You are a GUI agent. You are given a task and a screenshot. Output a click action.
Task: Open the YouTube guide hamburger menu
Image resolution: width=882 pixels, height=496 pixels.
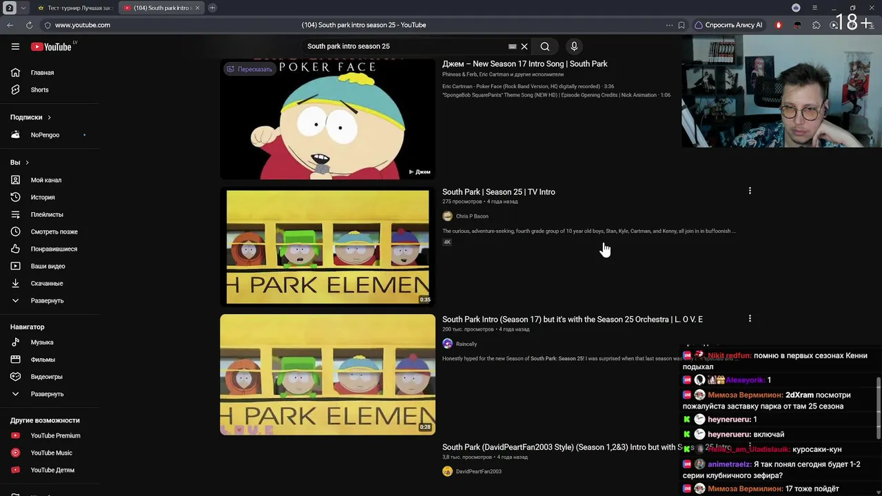pos(15,46)
